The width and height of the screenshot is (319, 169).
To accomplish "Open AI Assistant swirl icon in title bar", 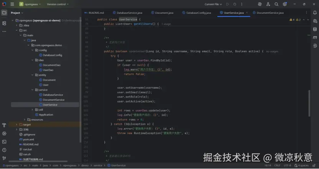I will click(x=259, y=4).
